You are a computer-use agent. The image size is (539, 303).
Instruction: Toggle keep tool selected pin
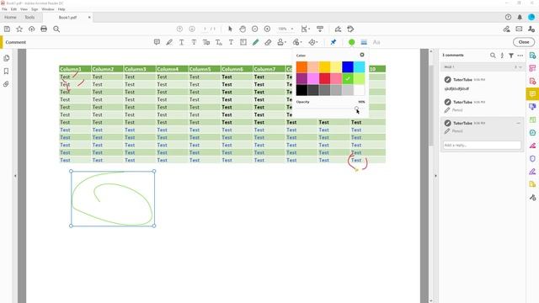pyautogui.click(x=334, y=42)
